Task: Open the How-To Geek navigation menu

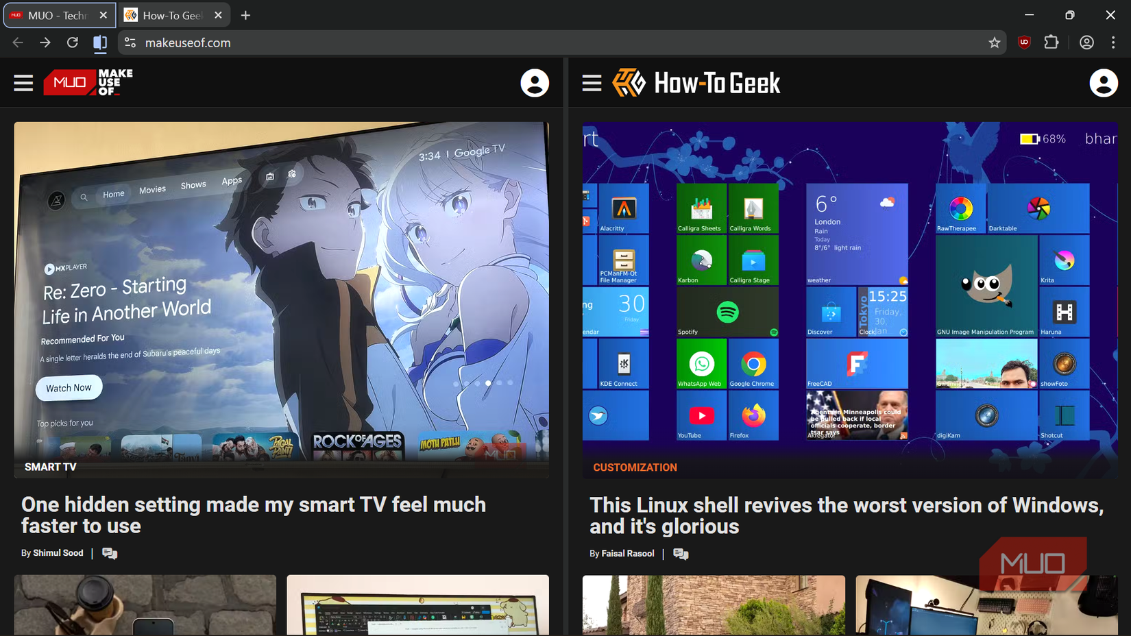Action: [x=591, y=82]
